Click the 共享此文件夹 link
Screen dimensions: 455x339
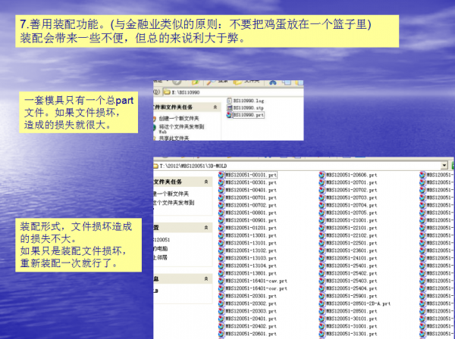[x=174, y=138]
